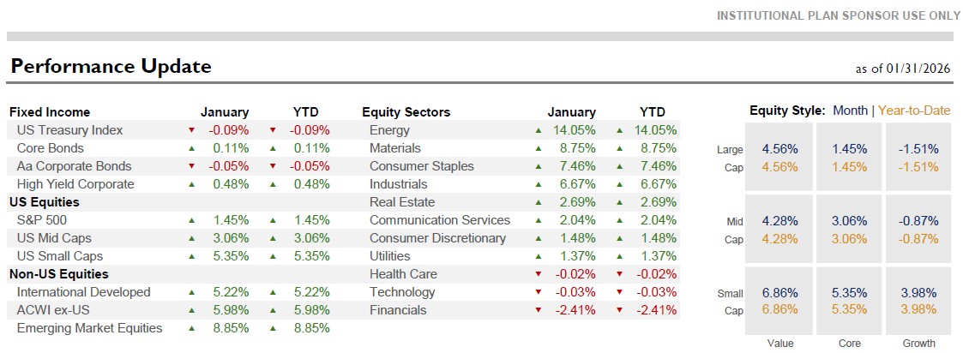Click the red down arrow beside US Treasury Index January
The image size is (963, 353).
192,130
